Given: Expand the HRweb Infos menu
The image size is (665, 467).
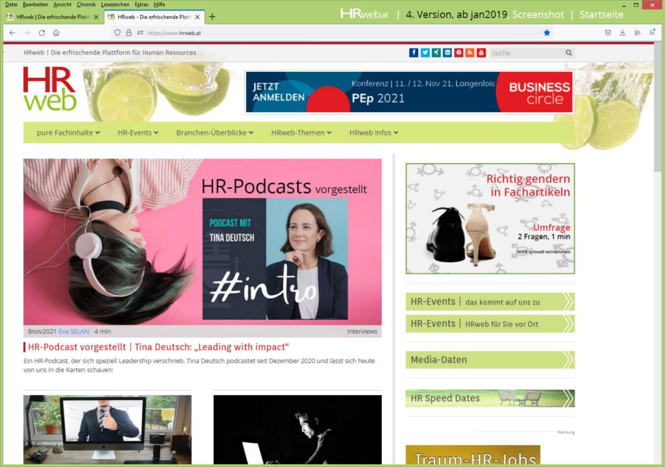Looking at the screenshot, I should [373, 133].
